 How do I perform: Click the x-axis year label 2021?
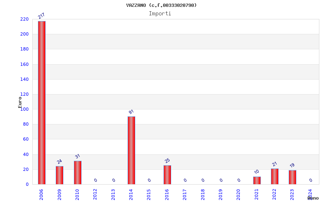[x=256, y=195]
